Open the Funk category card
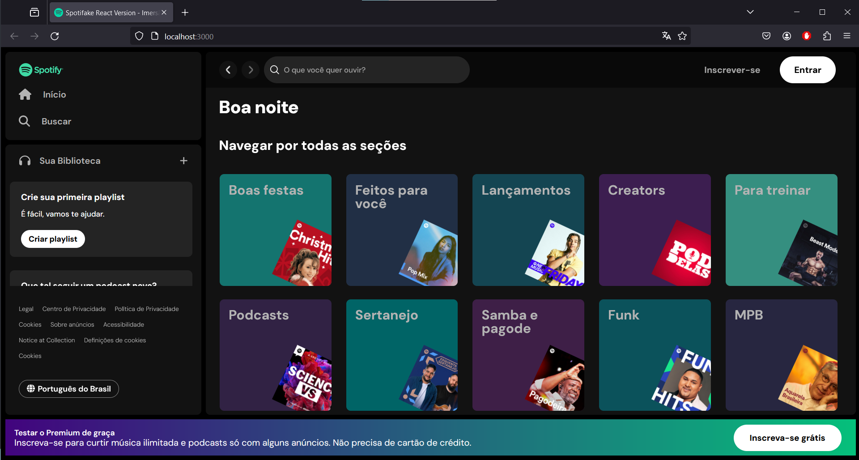This screenshot has height=460, width=859. [655, 355]
